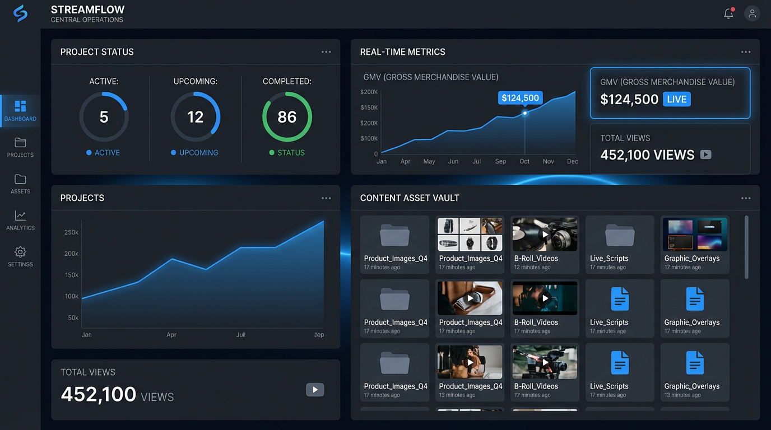
Task: Open the Graphic_Overlays preview thumbnail
Action: (694, 234)
